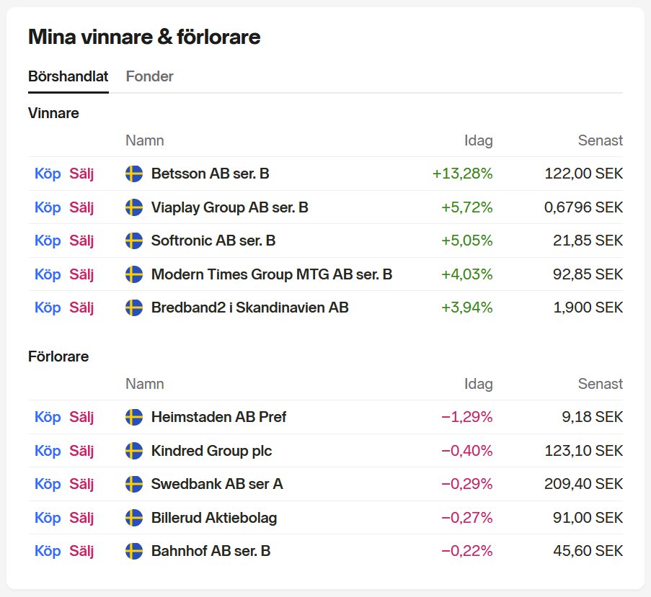651x597 pixels.
Task: Click the +3,94% change for Bredband2
Action: point(466,308)
